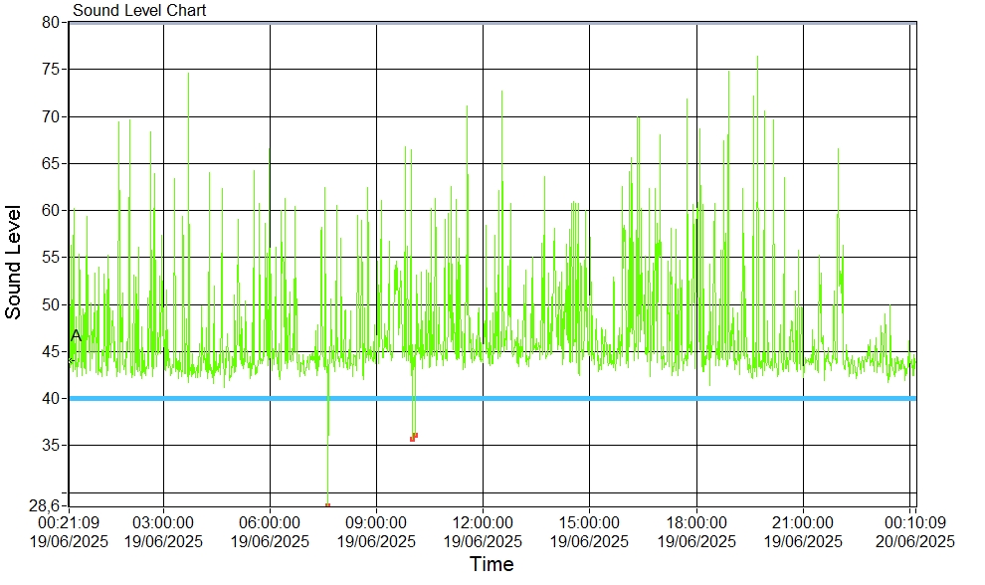Screen dimensions: 985x585
Task: Select the 00:10:09 end time label
Action: point(913,522)
